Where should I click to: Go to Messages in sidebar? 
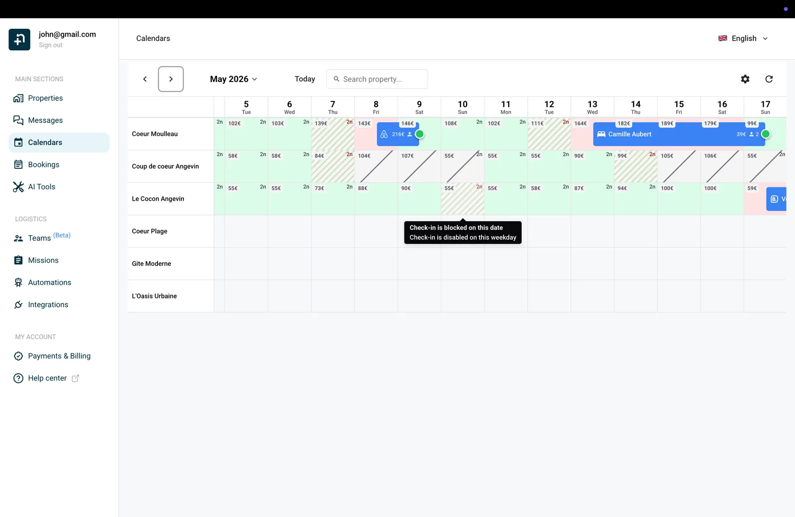click(59, 120)
